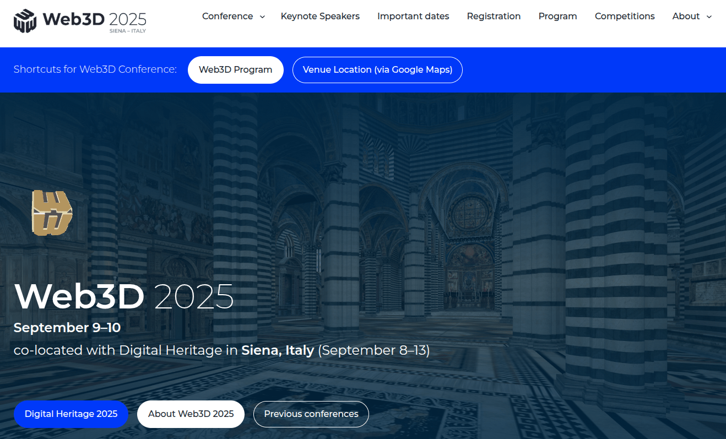Click 'Shortcuts for Web3D Conference:' label
The image size is (726, 439).
click(95, 69)
